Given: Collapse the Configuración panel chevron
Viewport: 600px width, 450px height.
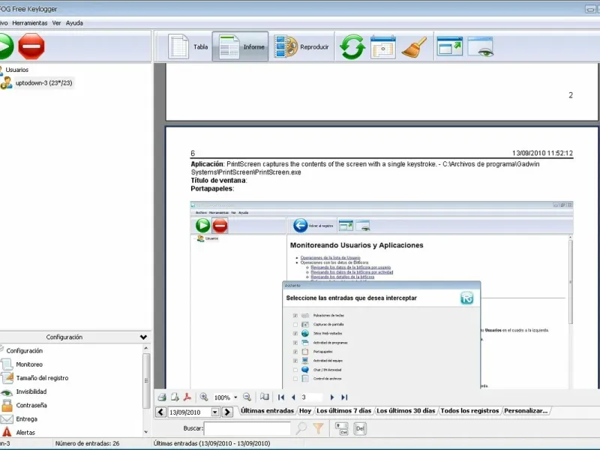Looking at the screenshot, I should pyautogui.click(x=143, y=337).
